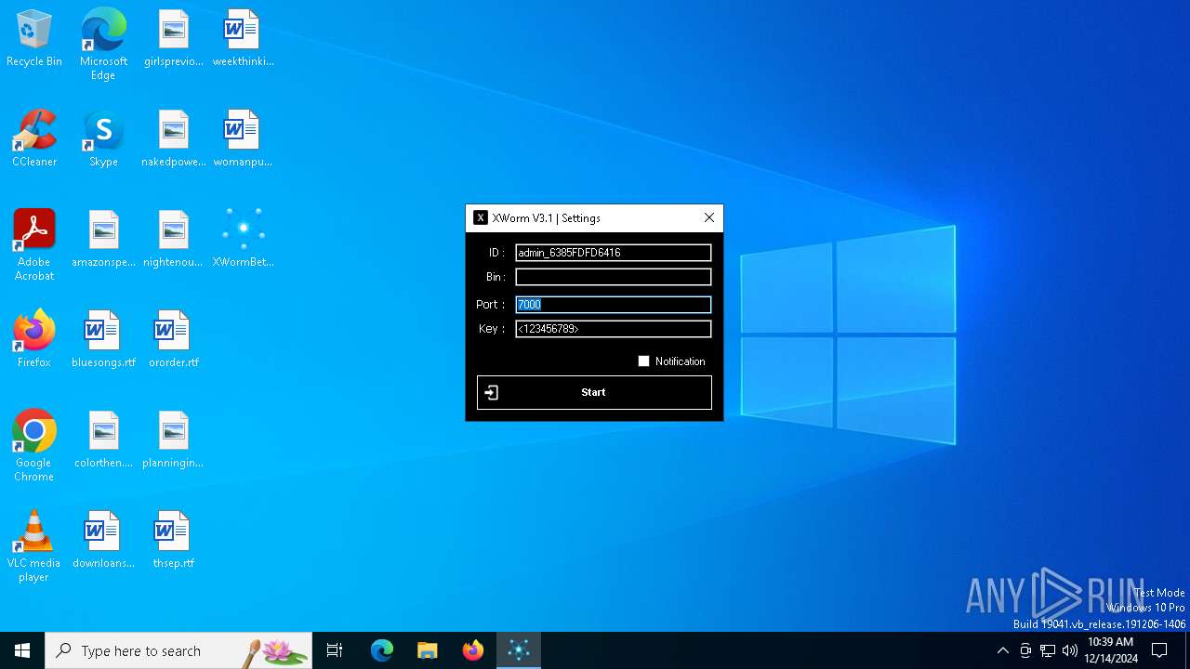
Task: Select the weekthinki... Word document icon
Action: tap(243, 39)
